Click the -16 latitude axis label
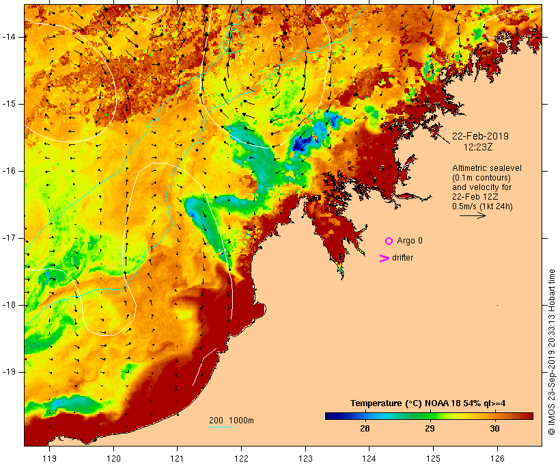This screenshot has width=560, height=465. (9, 171)
